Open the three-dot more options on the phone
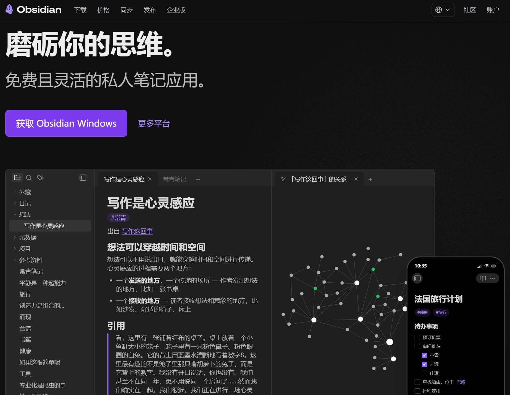This screenshot has width=510, height=395. pyautogui.click(x=492, y=278)
